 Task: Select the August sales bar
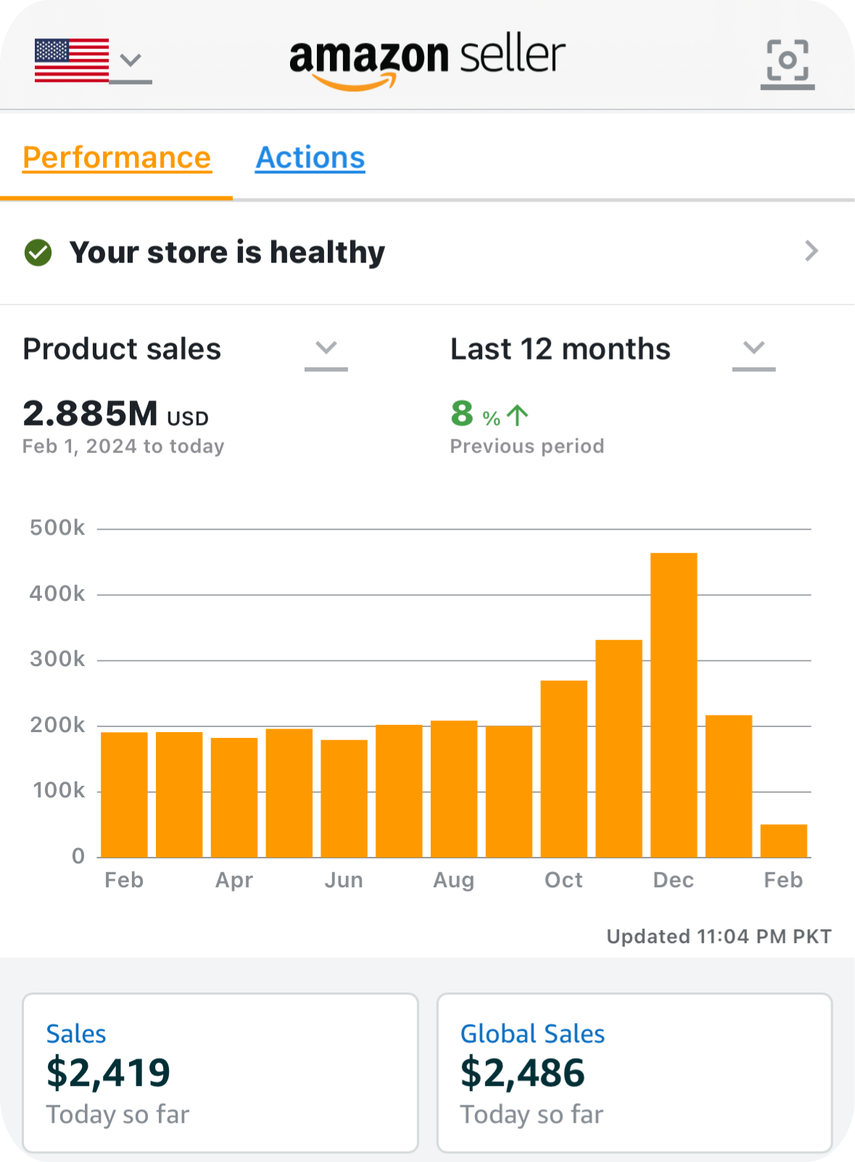pos(454,789)
